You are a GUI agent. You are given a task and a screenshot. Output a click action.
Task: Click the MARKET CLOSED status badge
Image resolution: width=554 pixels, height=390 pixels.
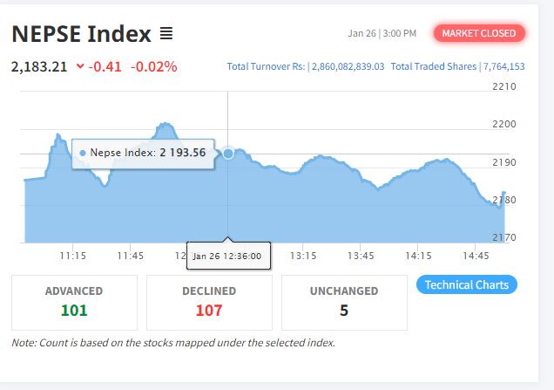pyautogui.click(x=479, y=33)
